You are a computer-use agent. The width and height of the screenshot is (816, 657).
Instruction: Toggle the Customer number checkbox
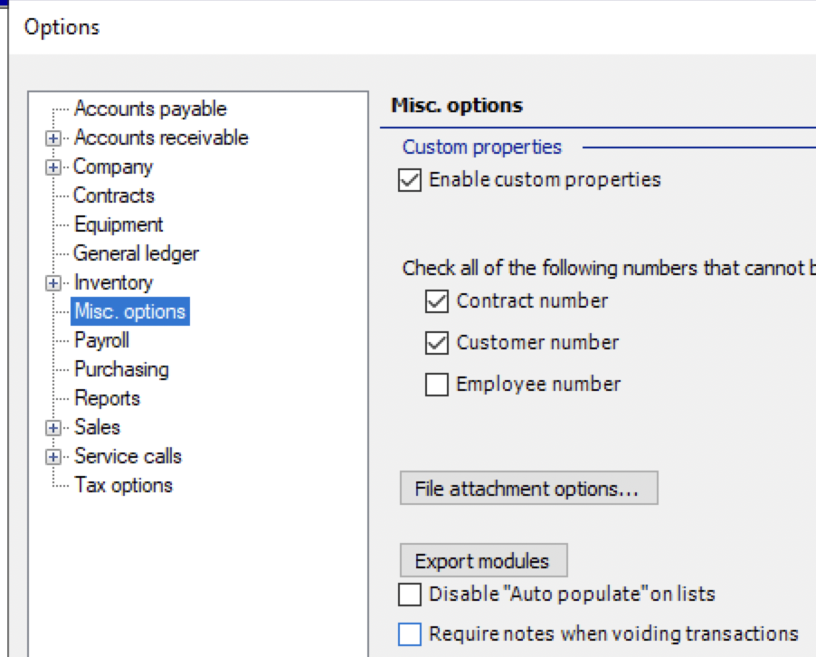click(437, 343)
